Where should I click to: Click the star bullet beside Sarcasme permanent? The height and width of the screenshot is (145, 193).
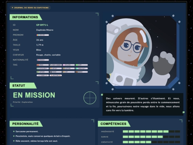[14, 131]
